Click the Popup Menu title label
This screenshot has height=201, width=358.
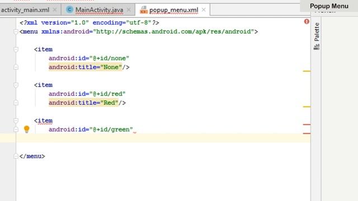[329, 6]
